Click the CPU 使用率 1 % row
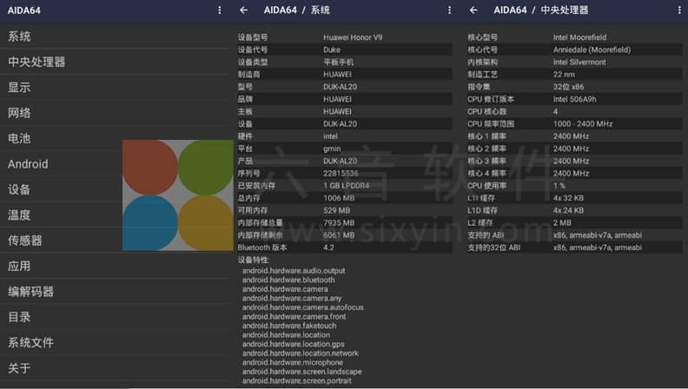The image size is (688, 389). click(574, 186)
